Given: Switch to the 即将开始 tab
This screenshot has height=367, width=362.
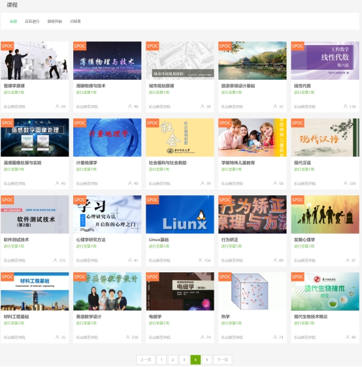Looking at the screenshot, I should [55, 22].
